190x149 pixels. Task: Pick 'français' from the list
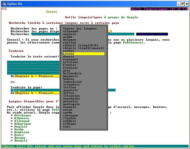[70, 68]
